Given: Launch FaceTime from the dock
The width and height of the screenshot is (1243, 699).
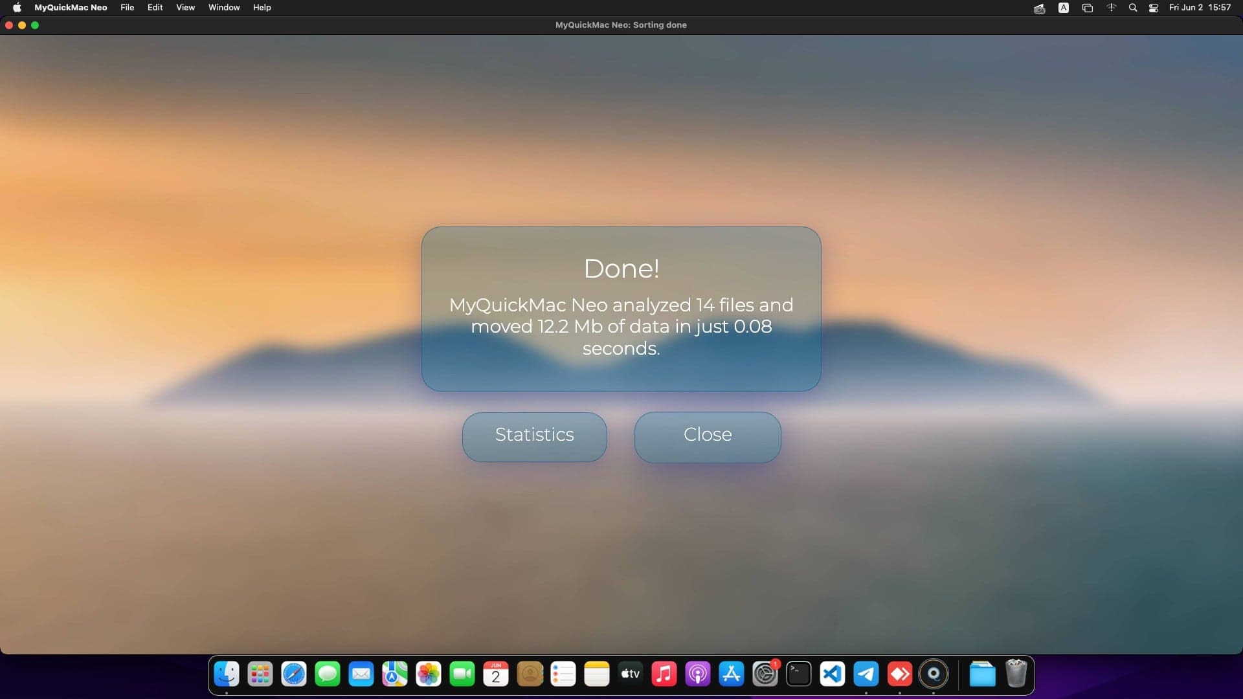Looking at the screenshot, I should pos(462,674).
